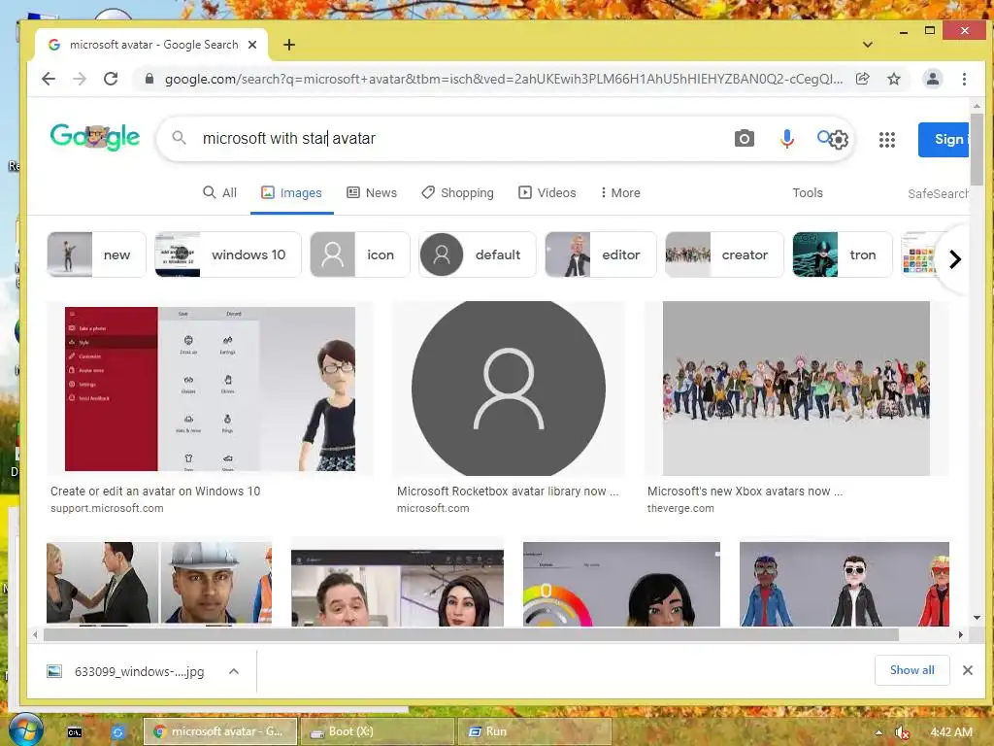994x746 pixels.
Task: Open the color wheel avatar image
Action: (x=621, y=584)
